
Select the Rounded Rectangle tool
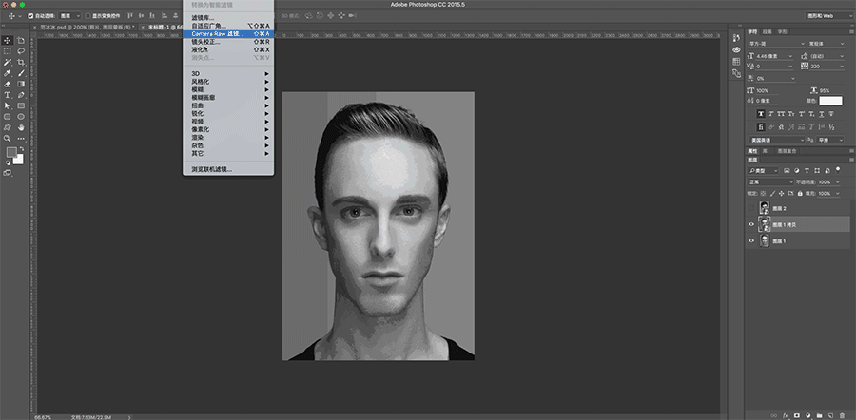(7, 117)
